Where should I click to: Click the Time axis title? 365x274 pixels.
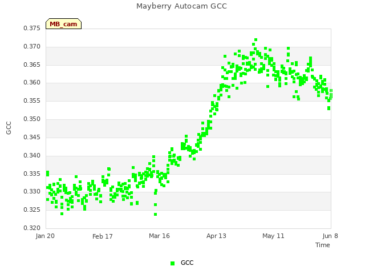click(x=323, y=245)
